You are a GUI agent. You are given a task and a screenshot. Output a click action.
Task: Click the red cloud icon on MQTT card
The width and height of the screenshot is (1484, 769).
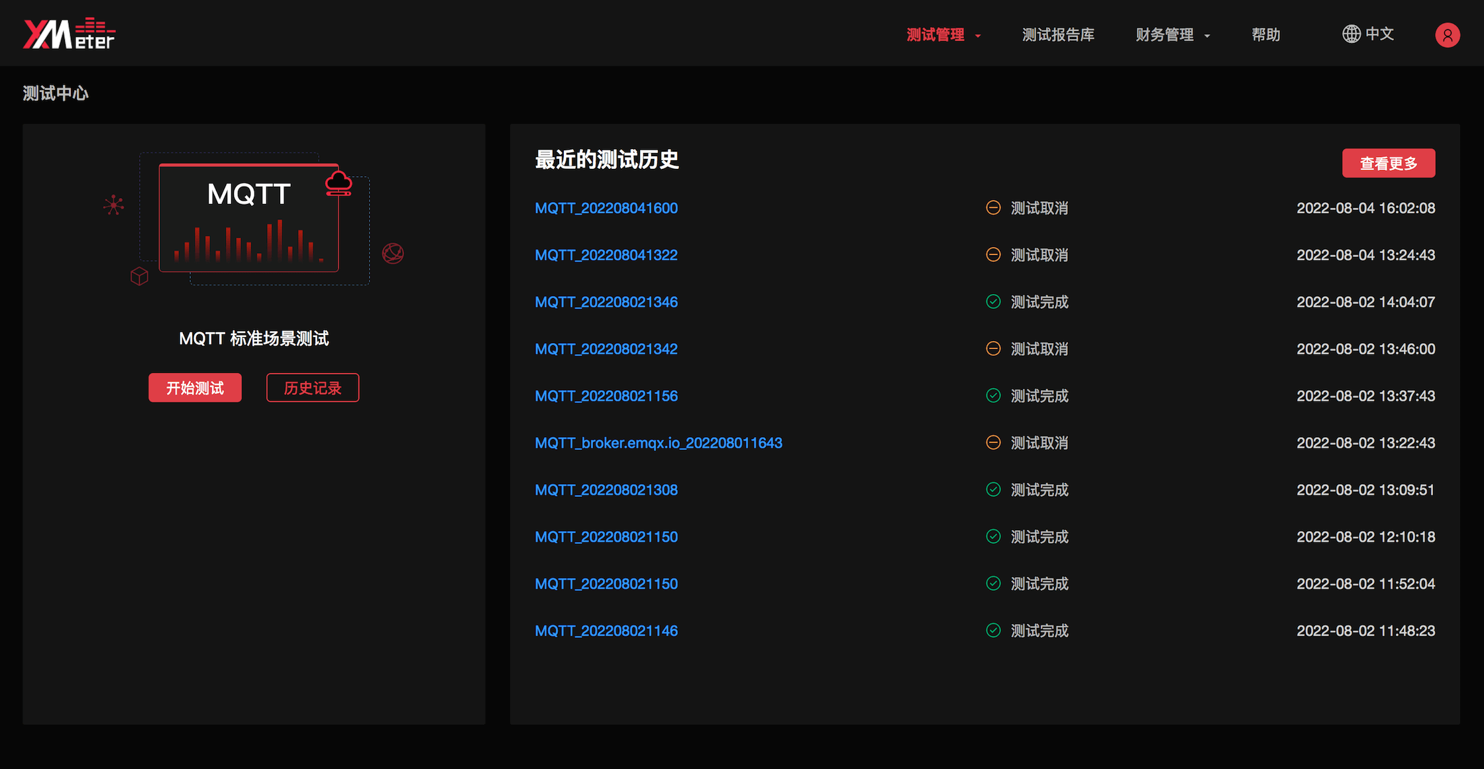tap(339, 183)
